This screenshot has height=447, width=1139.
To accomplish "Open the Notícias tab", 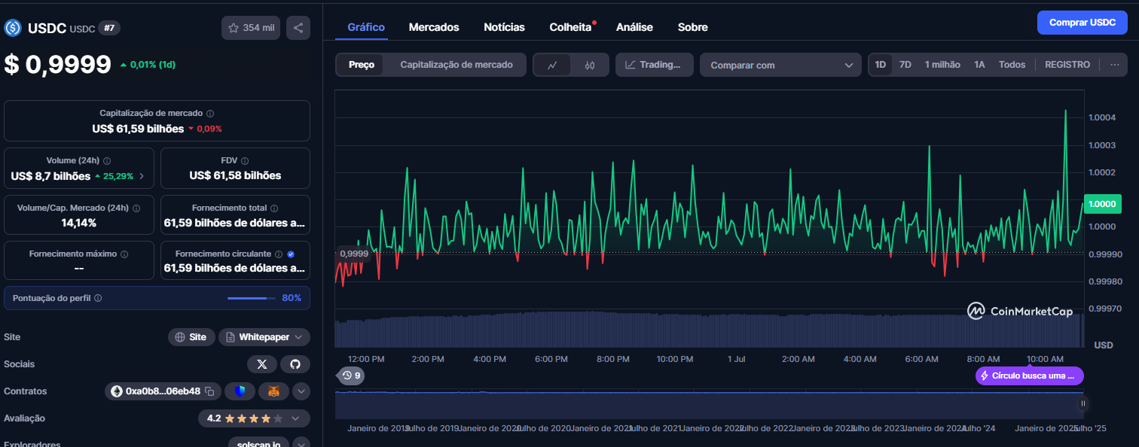I will pos(504,27).
